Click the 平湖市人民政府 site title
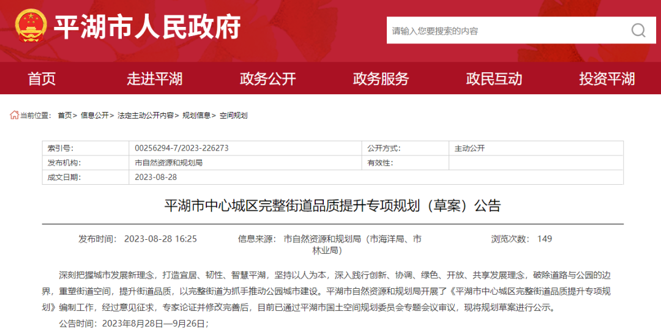Image resolution: width=661 pixels, height=334 pixels. 147,27
